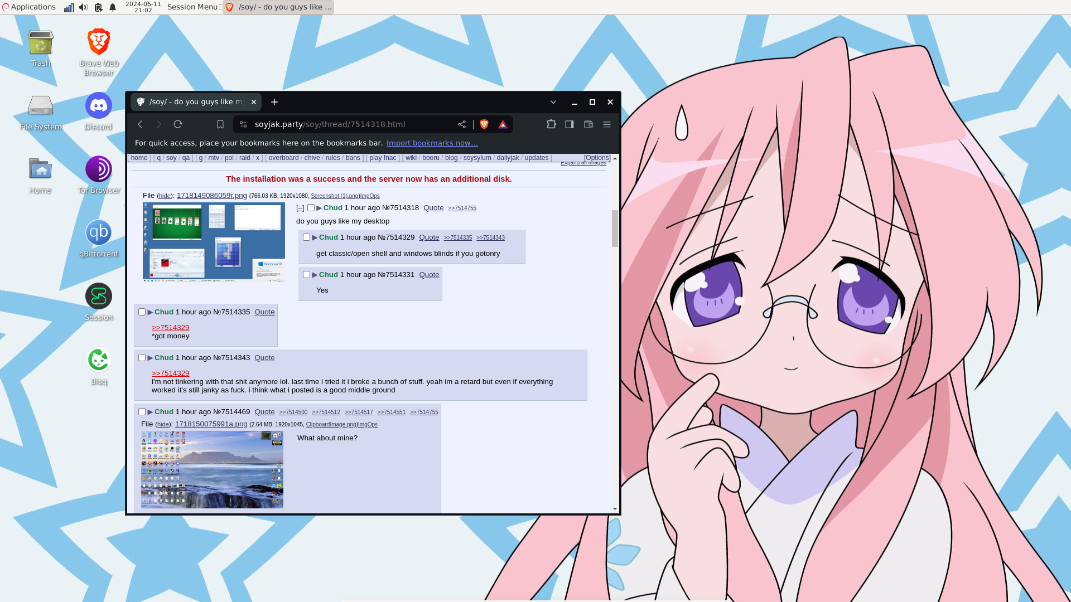The width and height of the screenshot is (1071, 602).
Task: Expand post menu arrow for №7514335
Action: tap(150, 312)
